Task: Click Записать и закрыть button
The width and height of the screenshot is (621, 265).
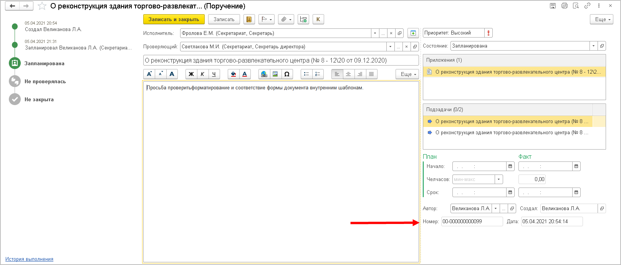Action: [174, 19]
